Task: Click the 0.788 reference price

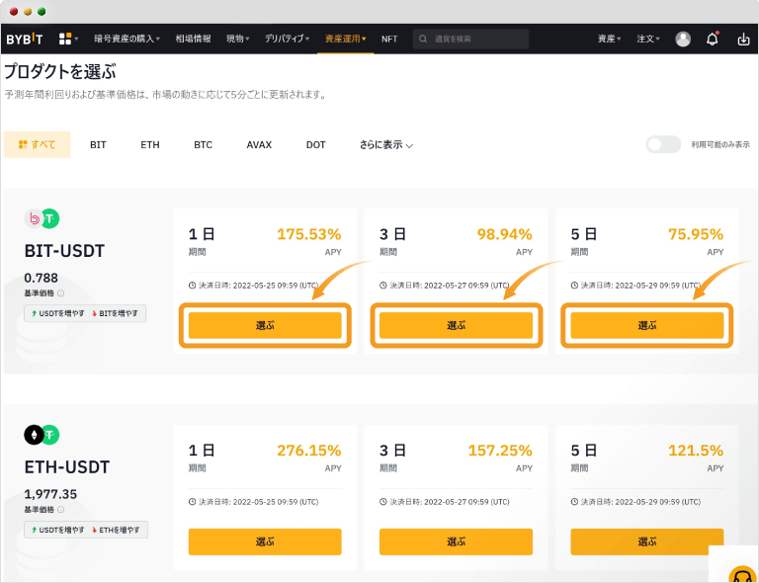Action: 42,279
